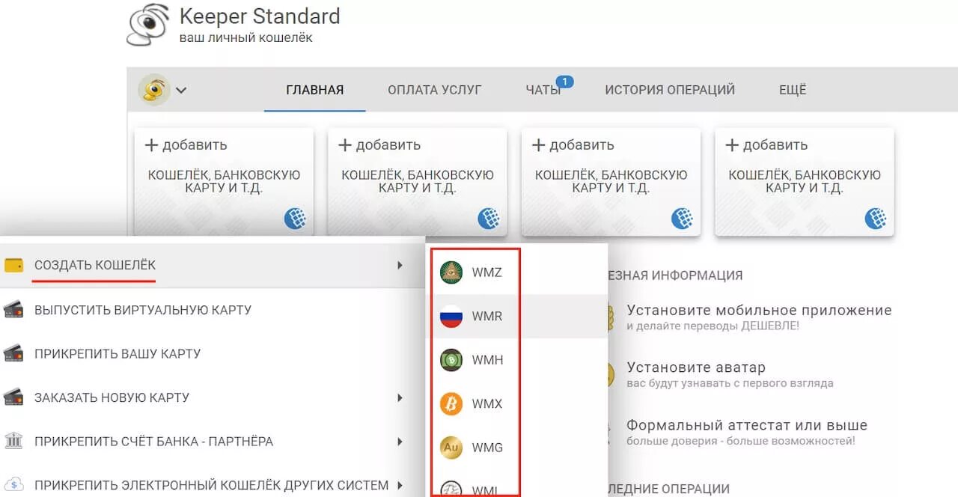Open the ЕЩЁ tab
Viewport: 958px width, 497px height.
pyautogui.click(x=793, y=90)
